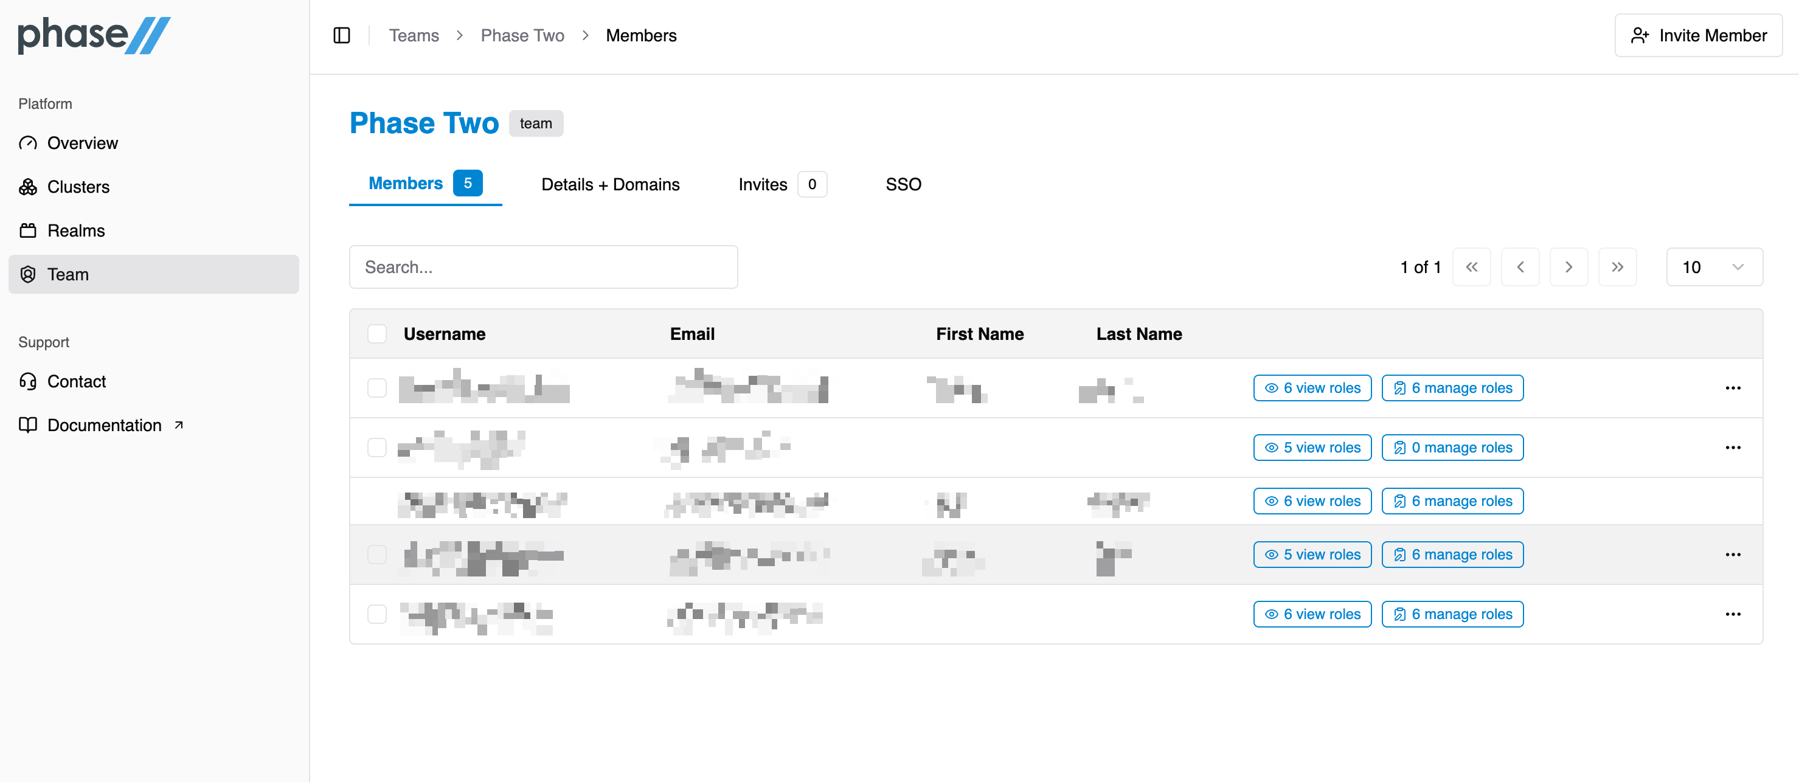
Task: Open the Documentation external link
Action: [x=104, y=425]
